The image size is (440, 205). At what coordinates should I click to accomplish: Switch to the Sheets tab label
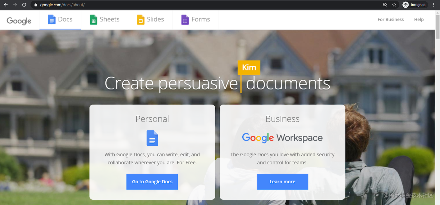[x=110, y=19]
